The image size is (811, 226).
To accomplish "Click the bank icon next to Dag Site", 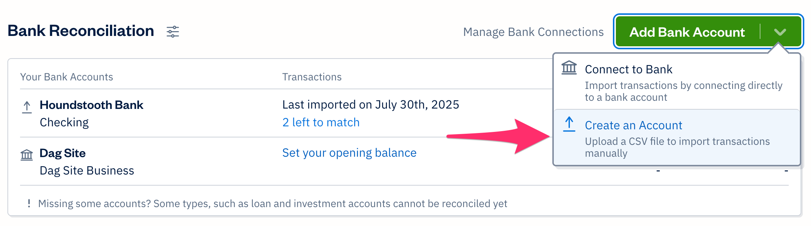I will [26, 155].
